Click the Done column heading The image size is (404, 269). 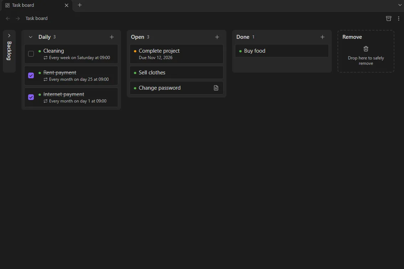243,37
